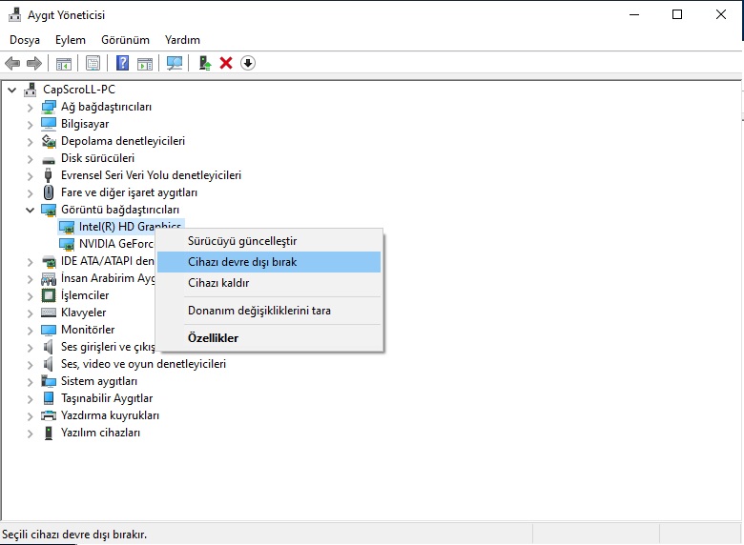The width and height of the screenshot is (744, 545).
Task: Click the disable device down-arrow toolbar icon
Action: pyautogui.click(x=248, y=63)
